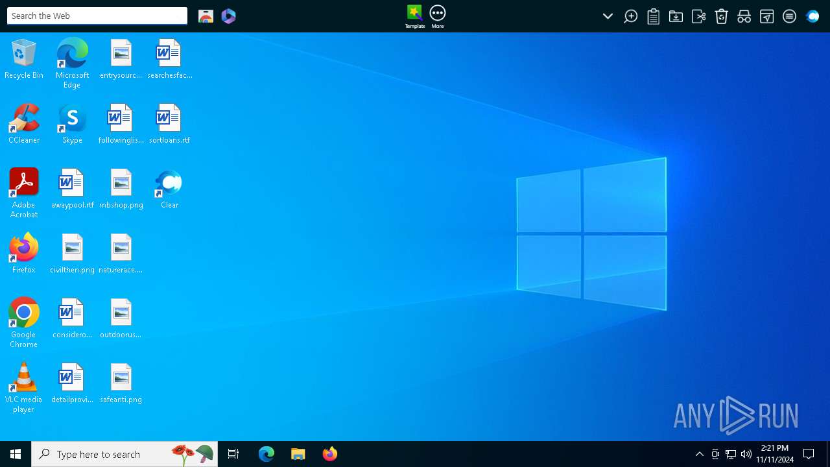Click the Meet Now camera tray icon
Viewport: 830px width, 467px height.
pyautogui.click(x=715, y=454)
